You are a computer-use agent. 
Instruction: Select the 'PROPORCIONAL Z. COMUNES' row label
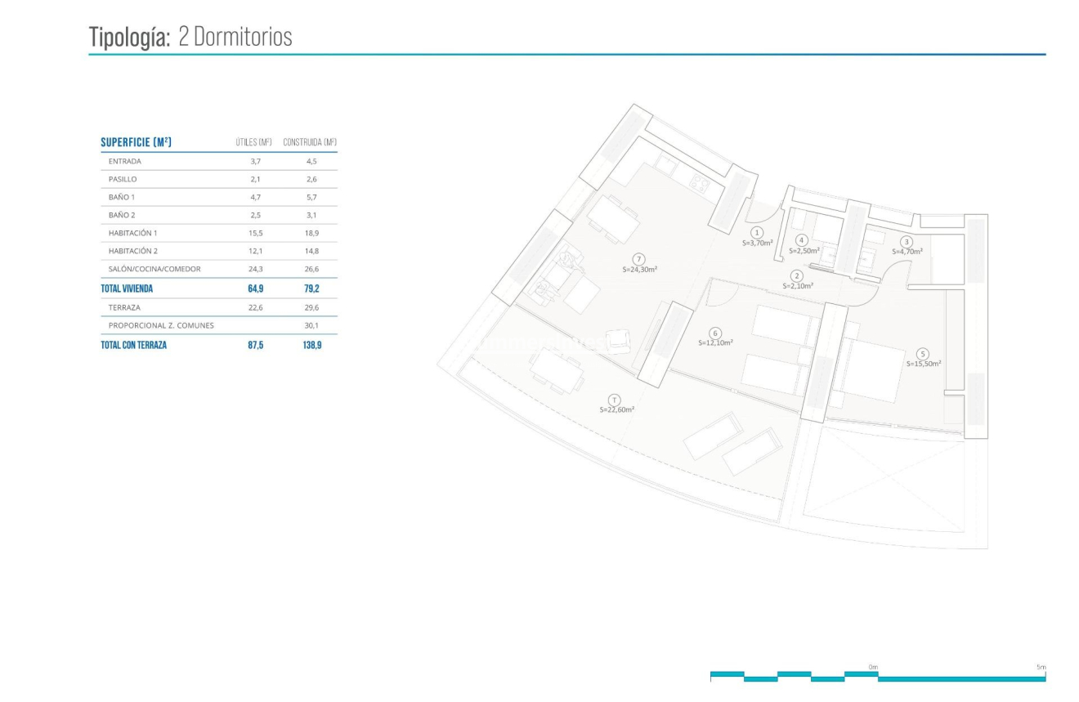pyautogui.click(x=161, y=325)
